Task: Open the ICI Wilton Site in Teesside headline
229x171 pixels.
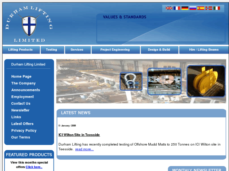Action: (x=79, y=135)
